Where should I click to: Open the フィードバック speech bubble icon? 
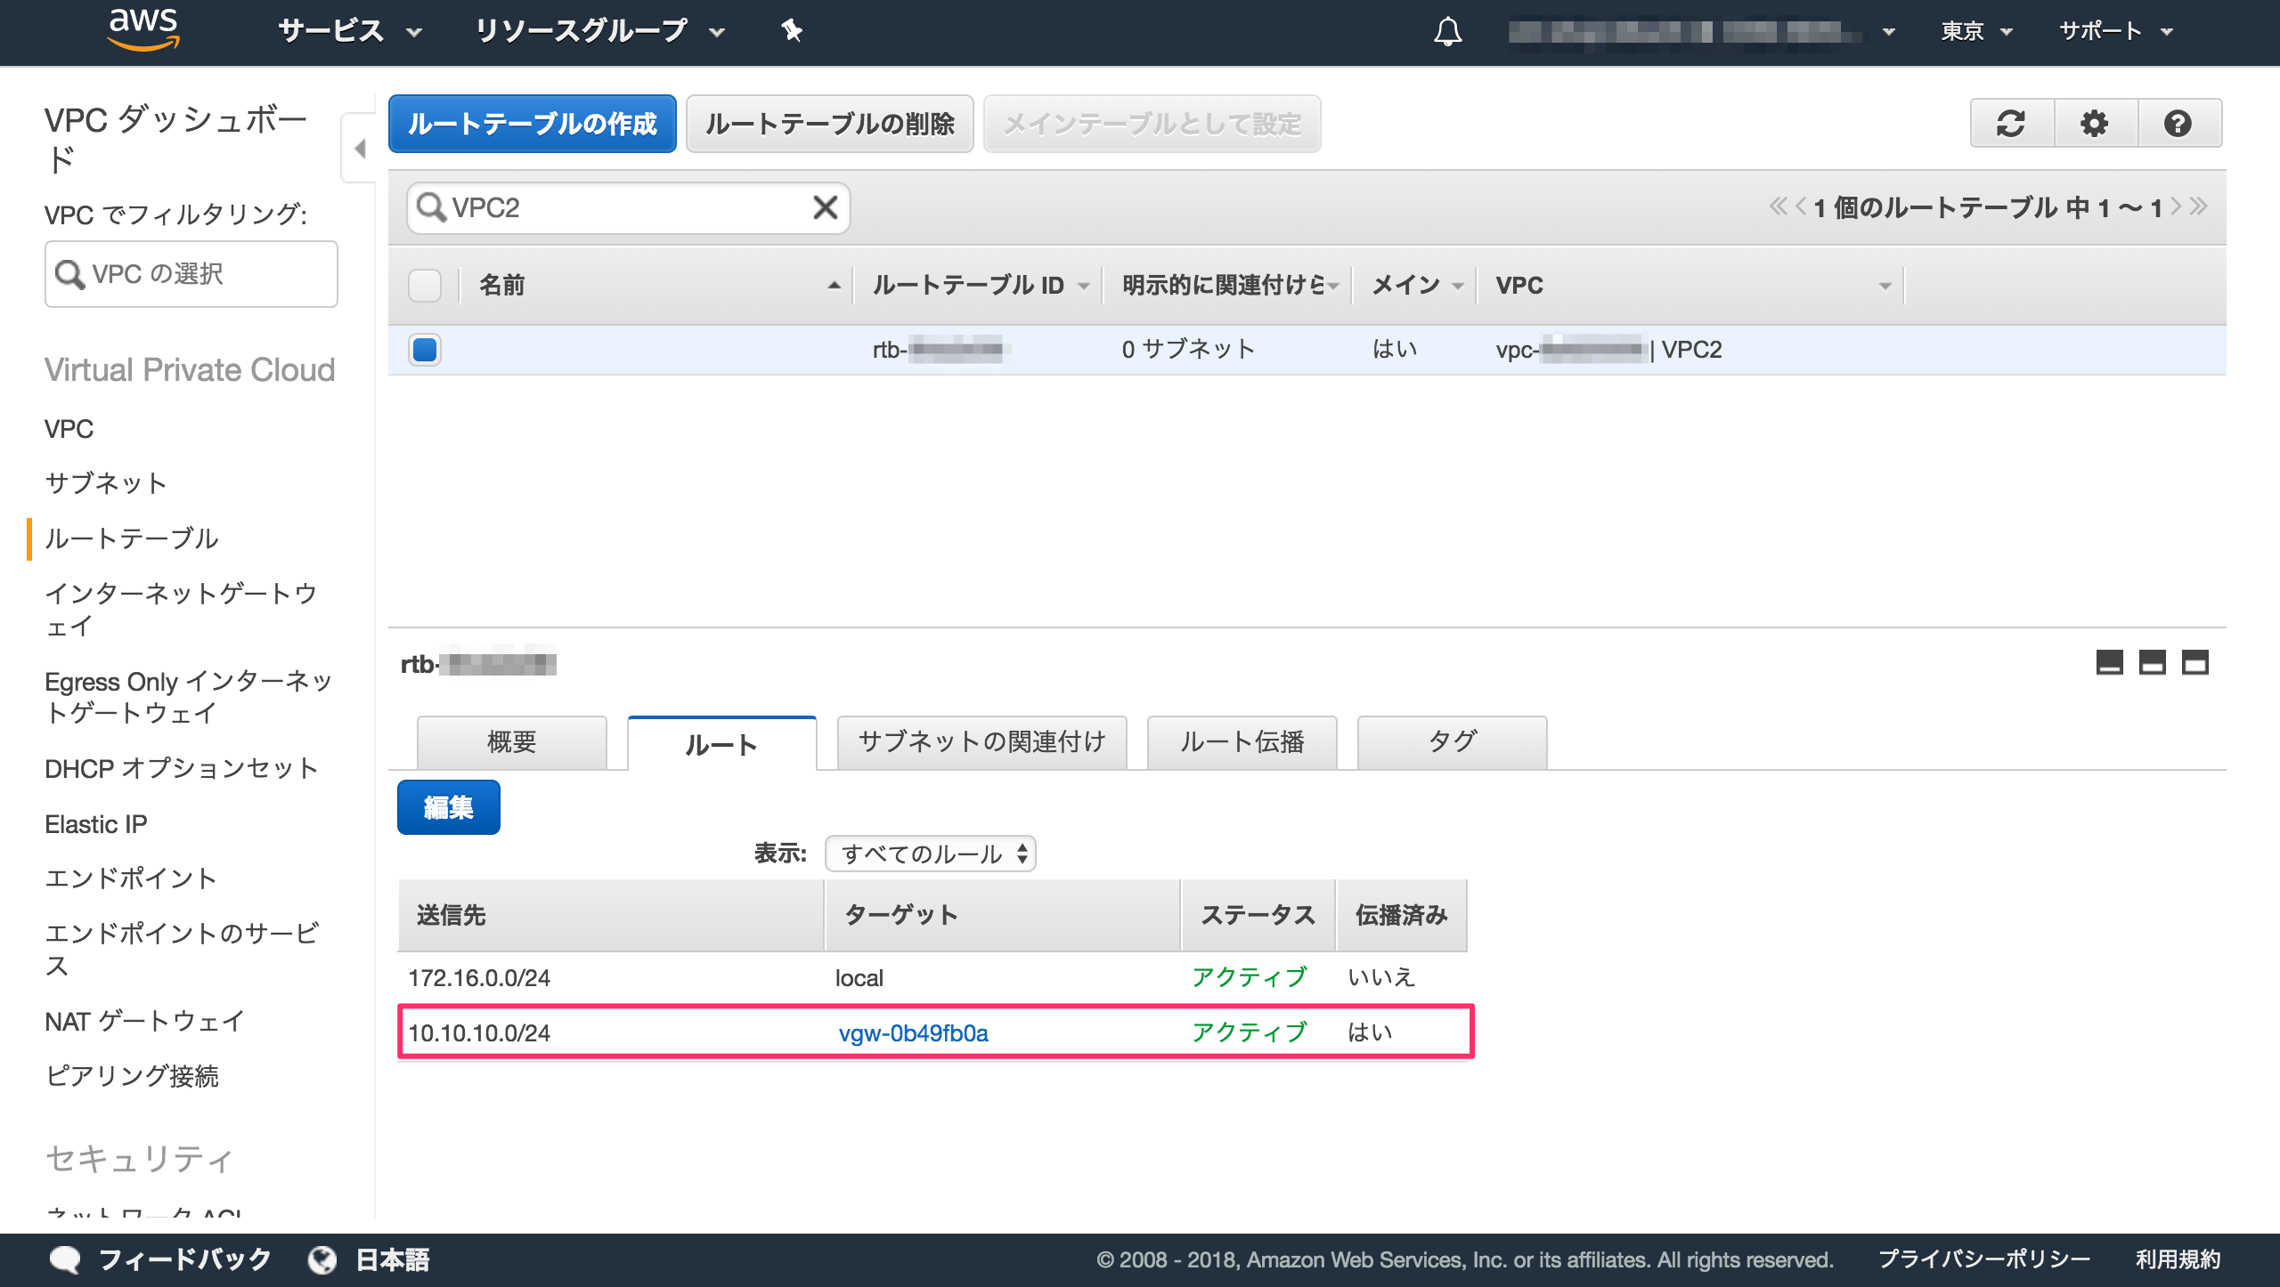tap(64, 1259)
